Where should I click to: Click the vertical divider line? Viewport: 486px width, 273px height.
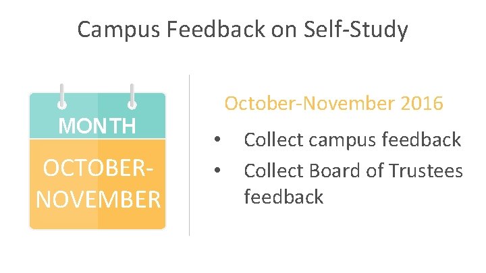[x=189, y=155]
